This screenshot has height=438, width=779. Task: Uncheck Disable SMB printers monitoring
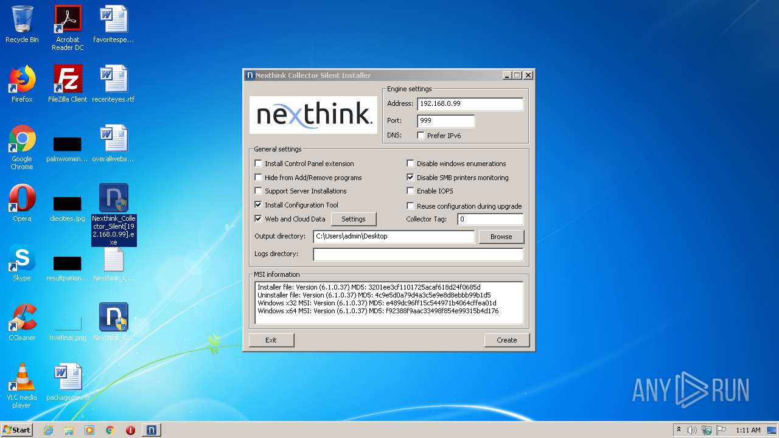click(411, 178)
